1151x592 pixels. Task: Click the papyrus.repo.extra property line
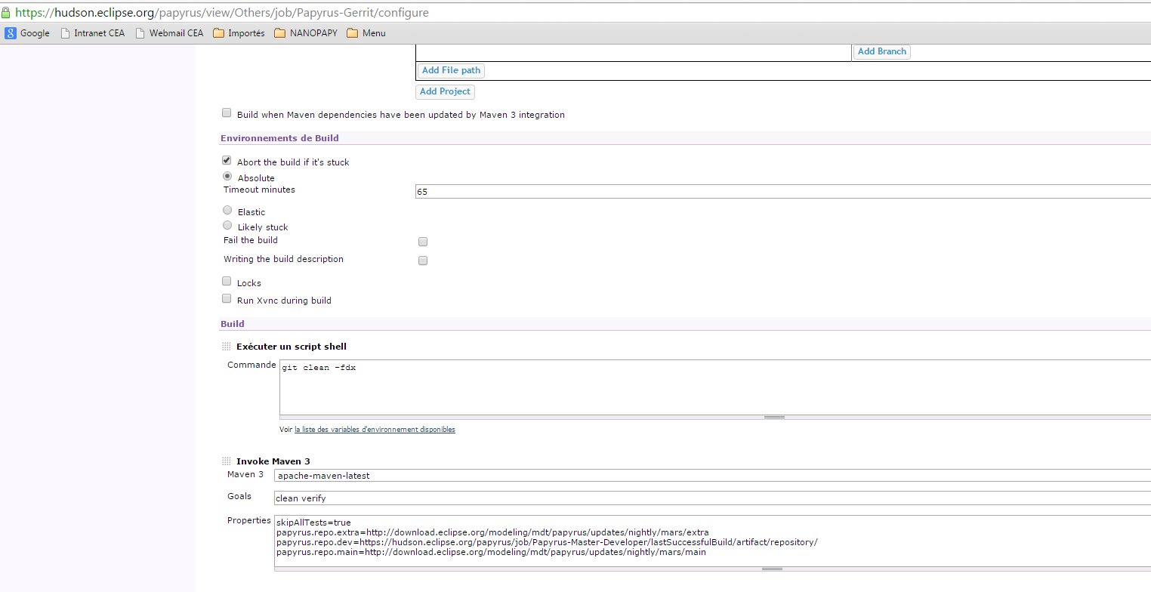(492, 532)
